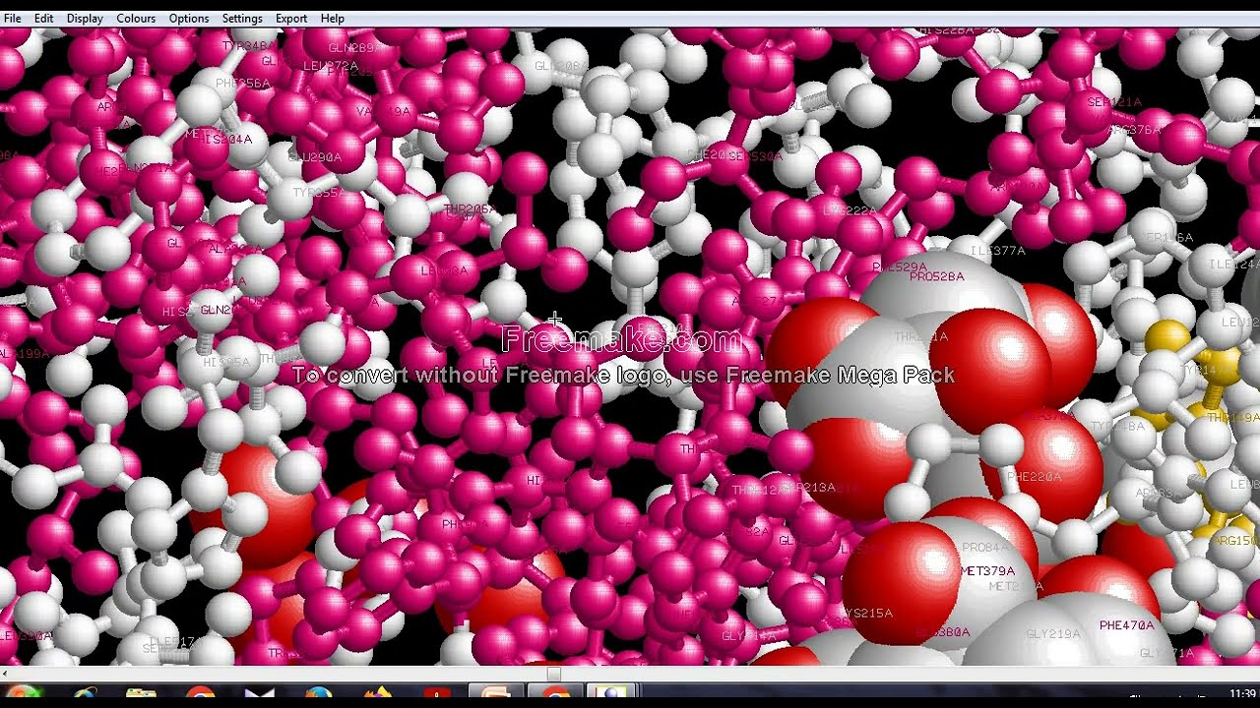
Task: Pick the PRO84A residue label
Action: tap(985, 548)
